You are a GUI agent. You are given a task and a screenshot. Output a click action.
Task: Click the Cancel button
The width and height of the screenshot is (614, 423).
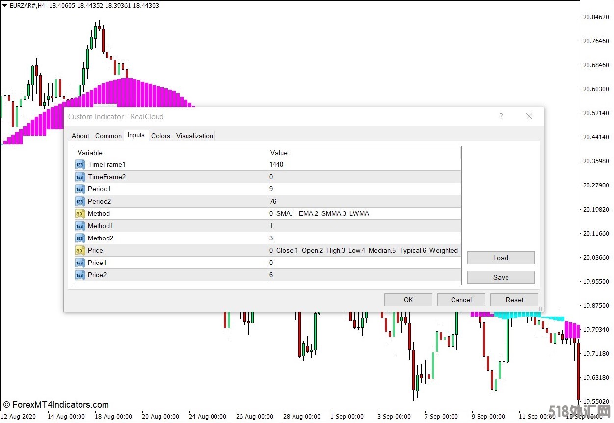[x=461, y=300]
